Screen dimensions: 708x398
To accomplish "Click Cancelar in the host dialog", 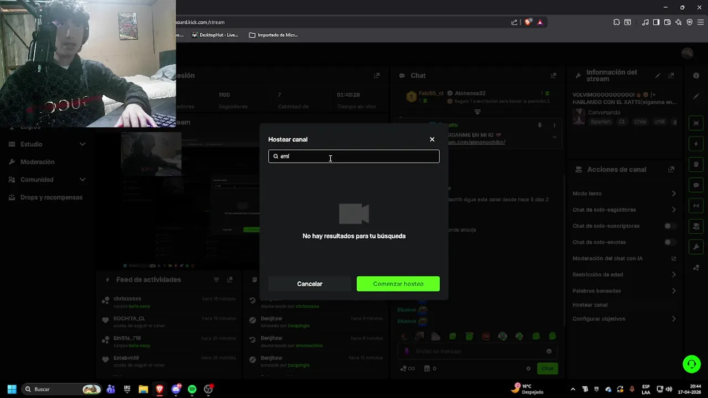I will pos(310,284).
